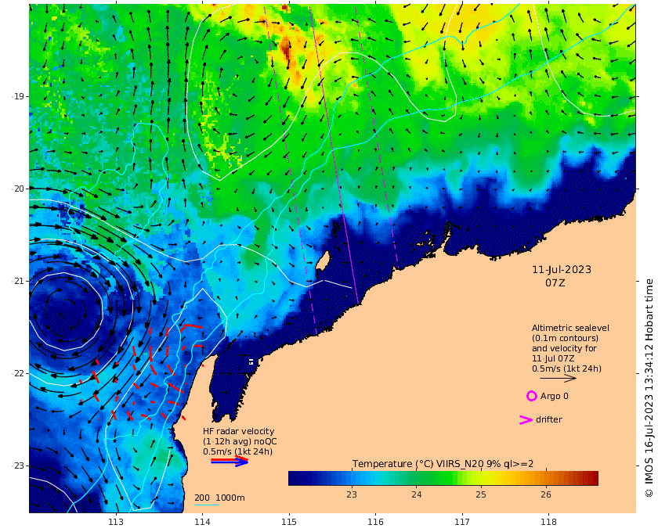Click latitude axis label '-22'
The height and width of the screenshot is (532, 658).
[x=17, y=373]
